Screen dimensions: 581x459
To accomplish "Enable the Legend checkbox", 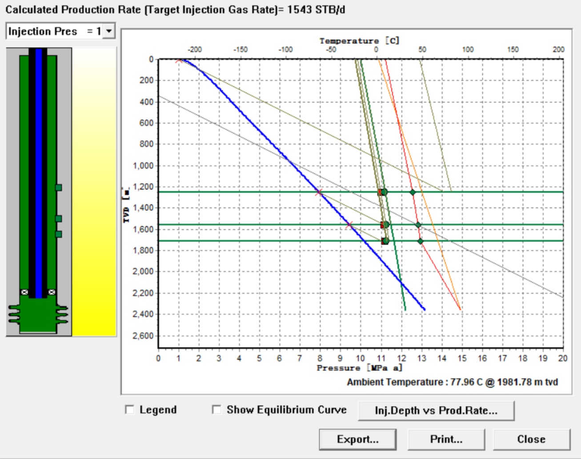I will [130, 410].
